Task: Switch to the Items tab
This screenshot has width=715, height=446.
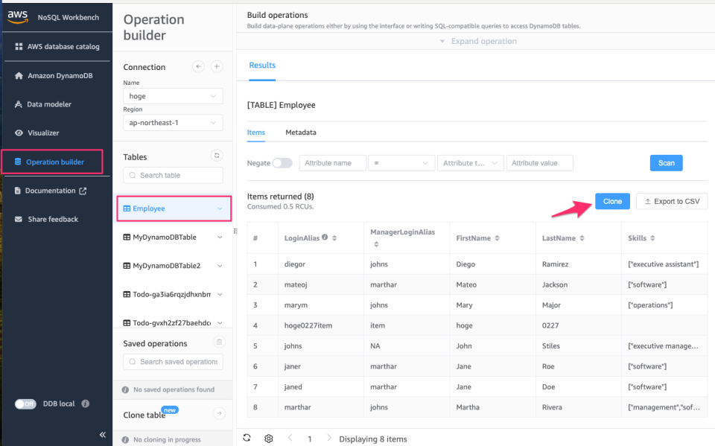Action: (255, 133)
